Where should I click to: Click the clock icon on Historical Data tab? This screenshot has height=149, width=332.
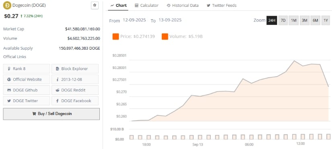[169, 6]
